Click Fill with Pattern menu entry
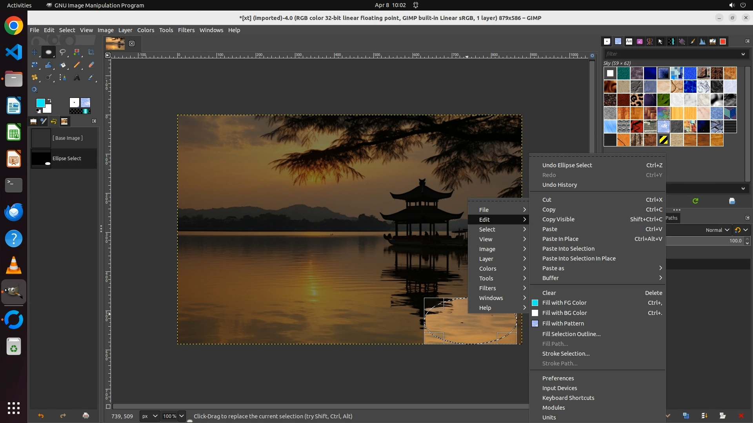Screen dimensions: 753x423 pyautogui.click(x=563, y=324)
